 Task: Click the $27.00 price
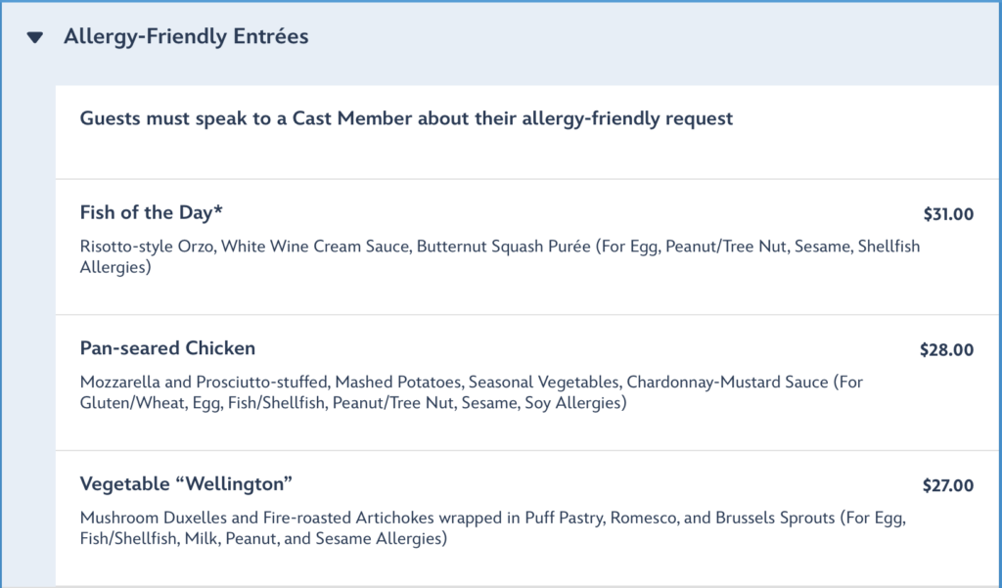947,485
